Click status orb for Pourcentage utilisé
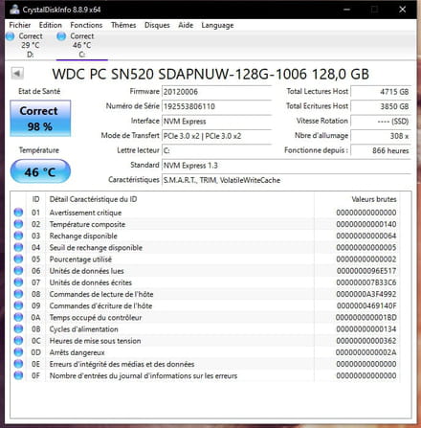The height and width of the screenshot is (428, 421). [x=18, y=259]
